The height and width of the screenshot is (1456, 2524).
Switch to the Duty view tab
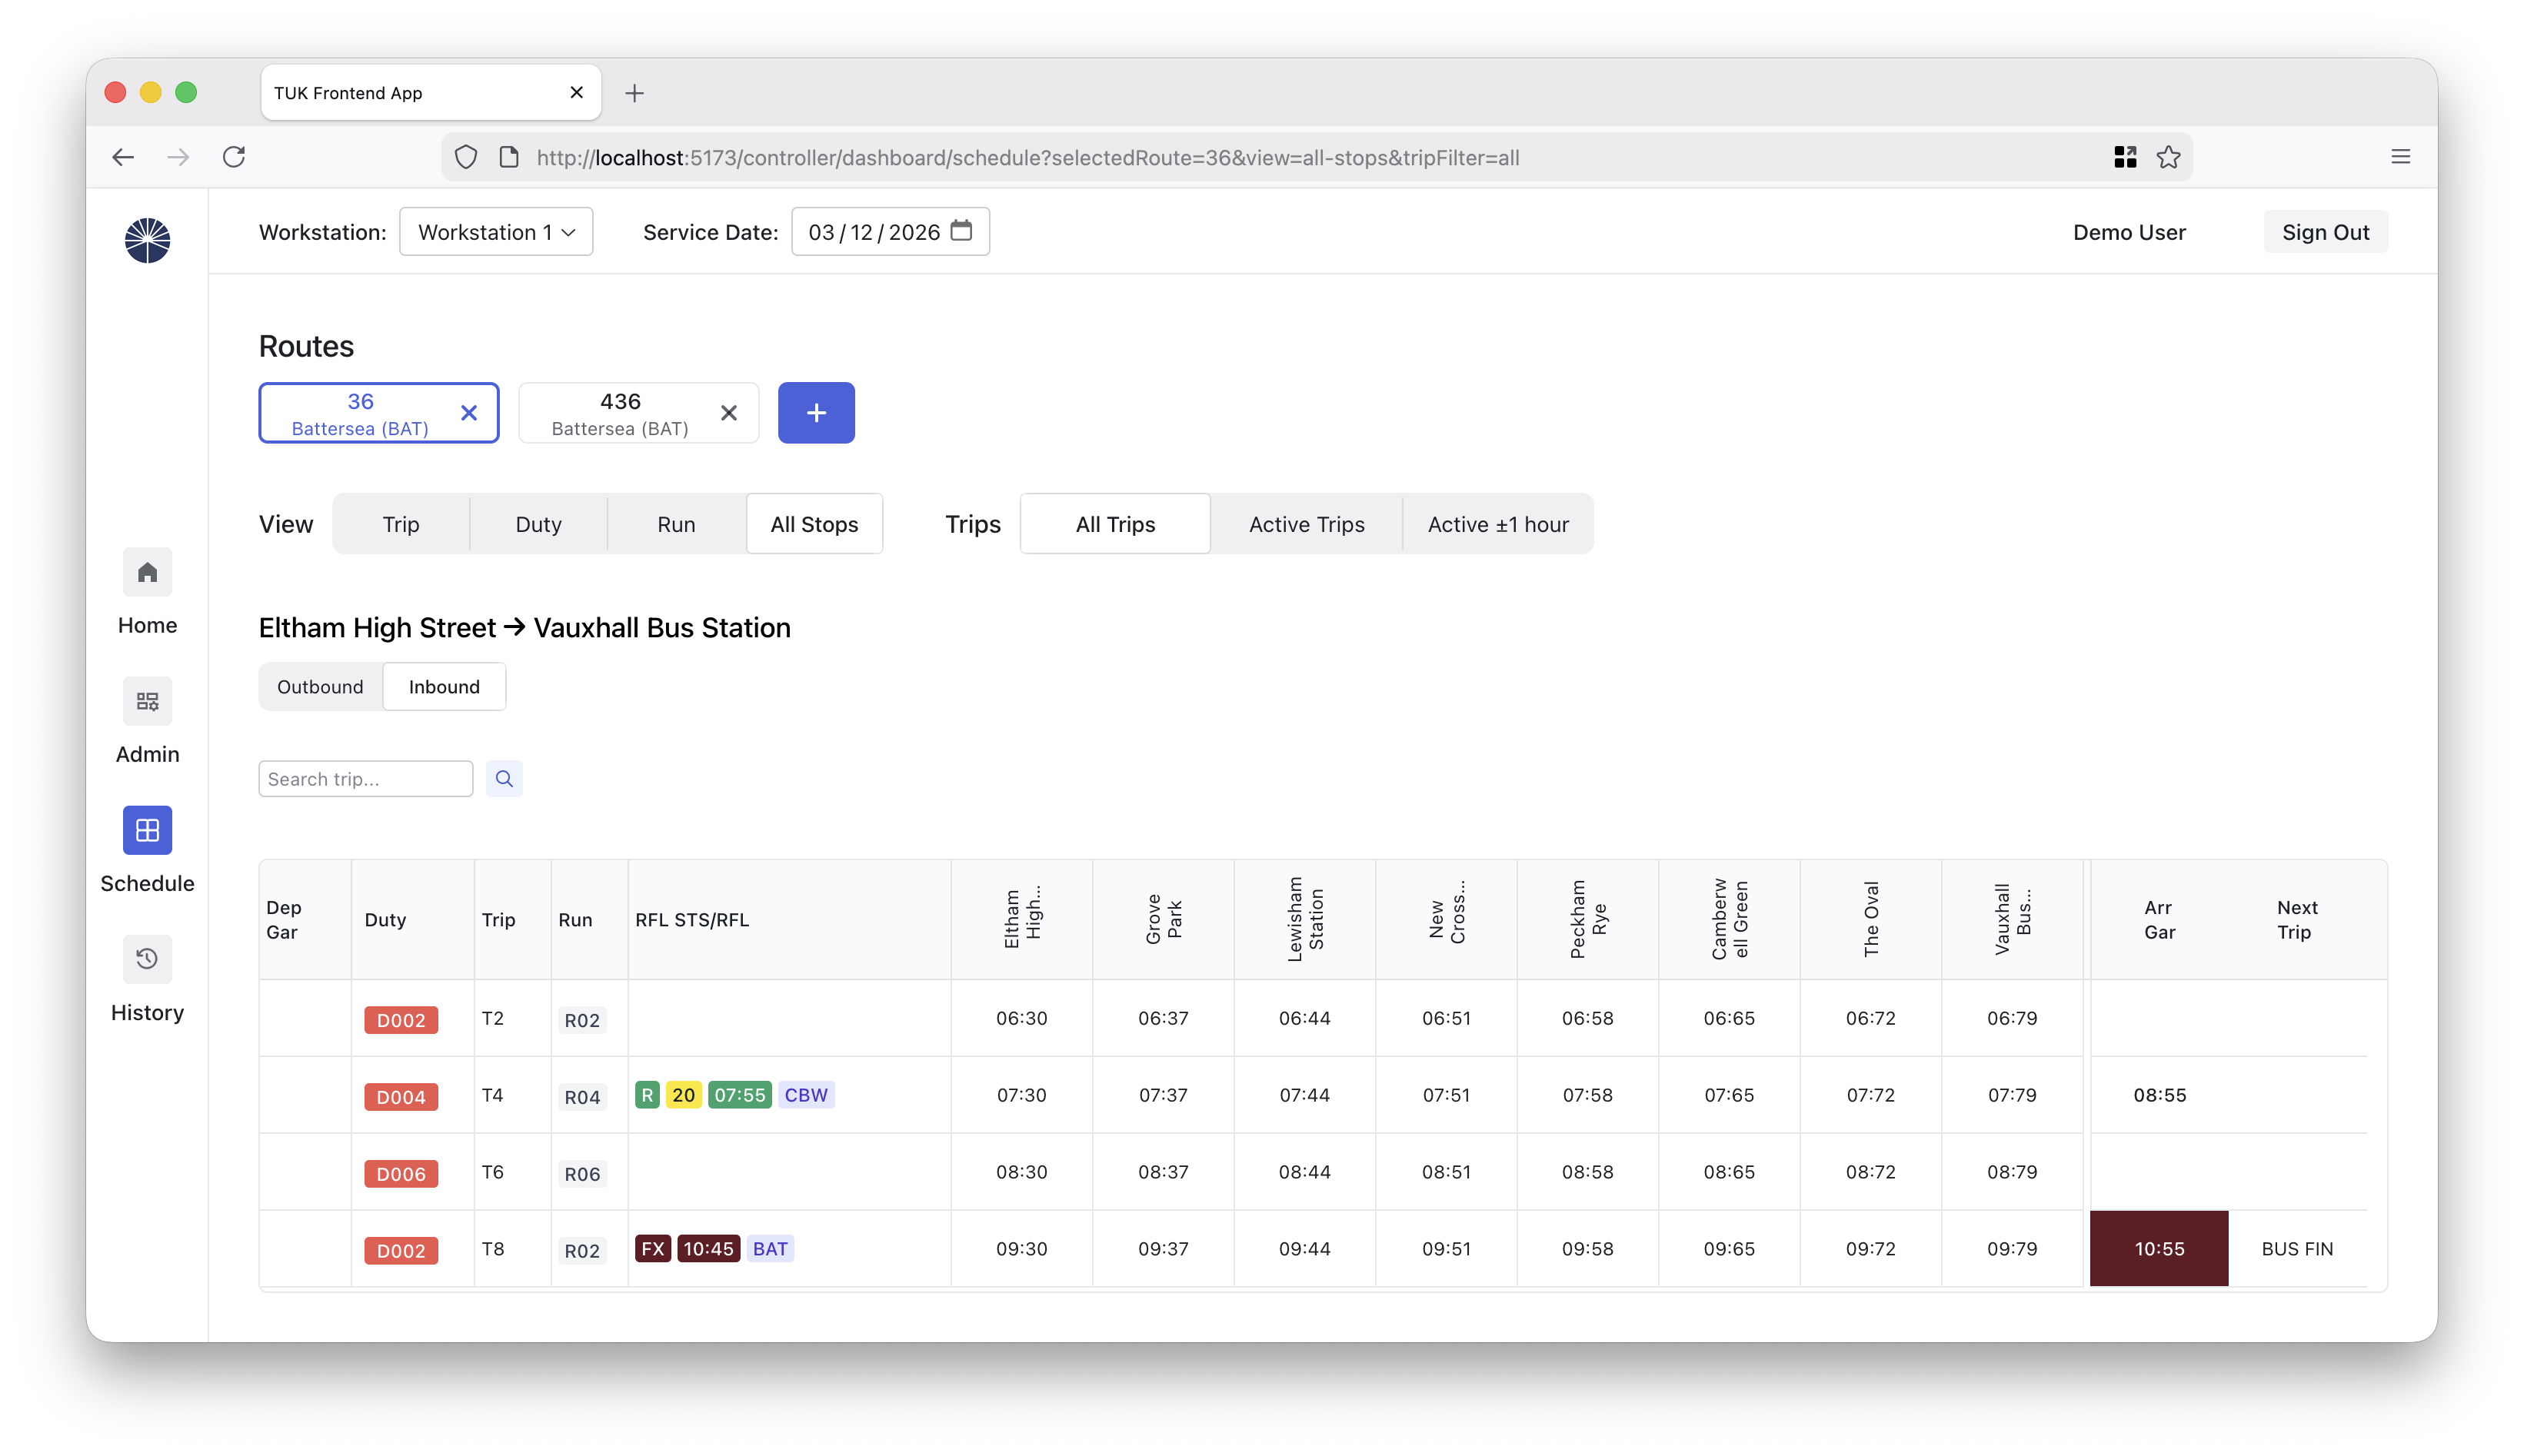point(538,524)
